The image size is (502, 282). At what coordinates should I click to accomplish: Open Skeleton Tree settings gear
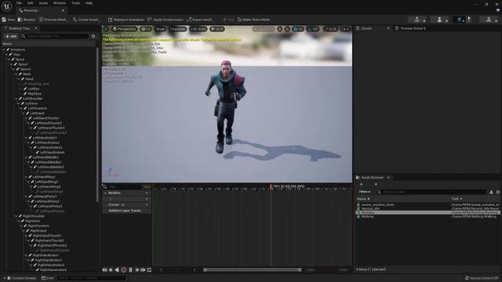coord(93,37)
